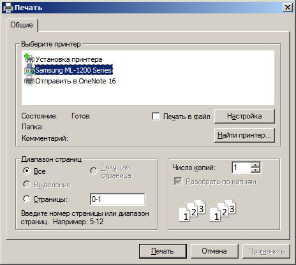Select the Send to OneNote 16 printer icon
The image size is (296, 265).
29,81
